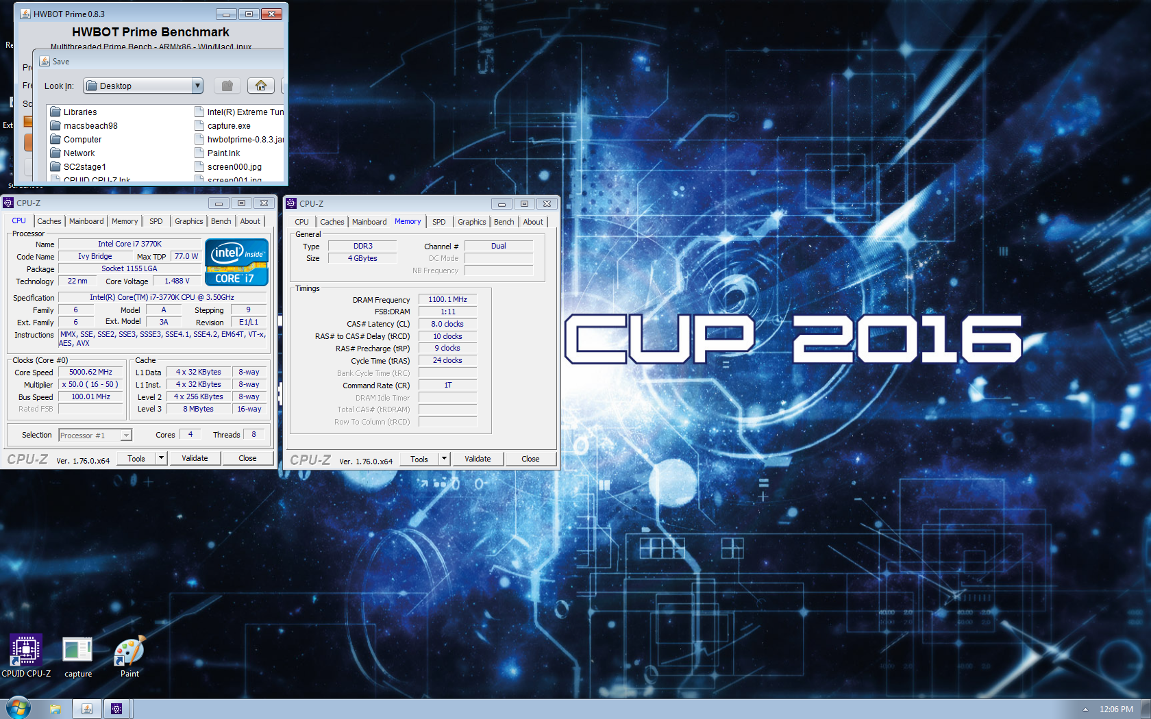Viewport: 1151px width, 719px height.
Task: Select the Intel(R) Extreme Tuning file
Action: pyautogui.click(x=239, y=112)
